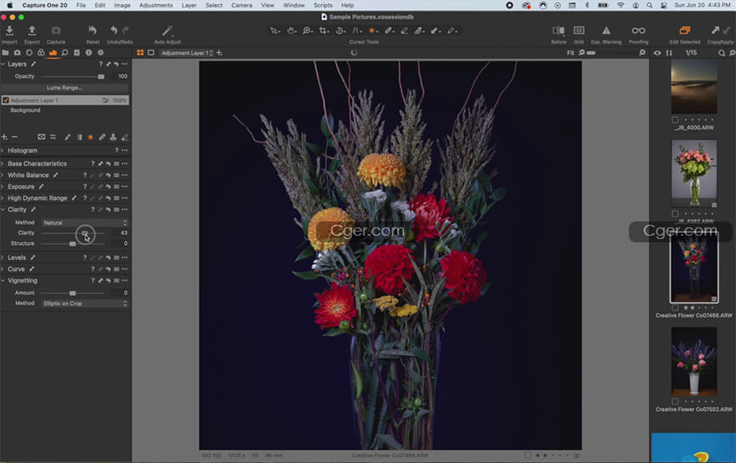The image size is (736, 463).
Task: Select the pink bouquet thumbnail in browser
Action: tap(693, 173)
